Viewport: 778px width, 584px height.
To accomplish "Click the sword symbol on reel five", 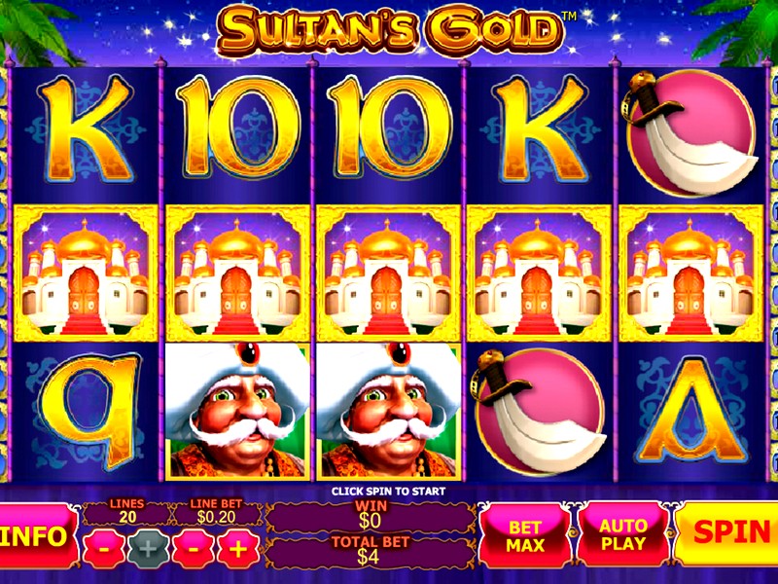I will pos(691,132).
